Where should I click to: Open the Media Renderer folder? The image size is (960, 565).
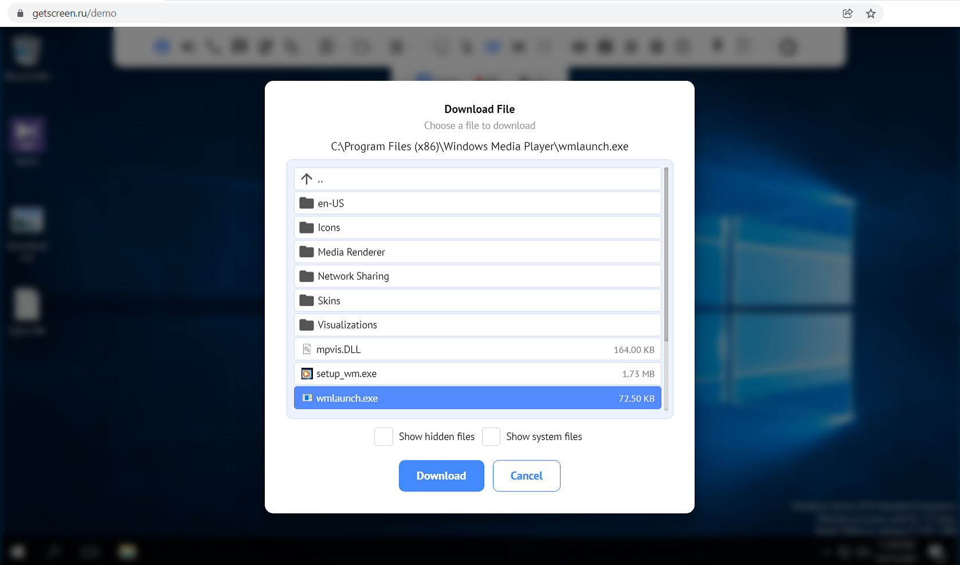point(477,252)
